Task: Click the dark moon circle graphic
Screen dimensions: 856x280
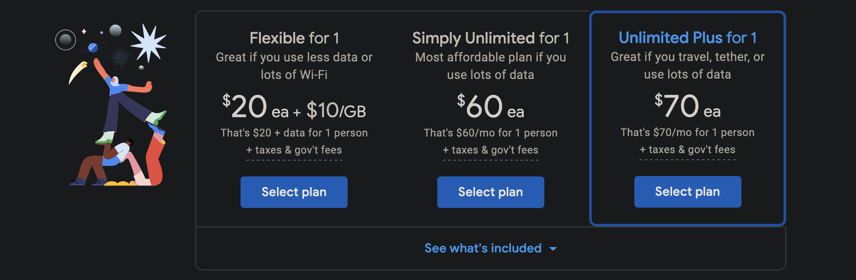Action: 66,39
